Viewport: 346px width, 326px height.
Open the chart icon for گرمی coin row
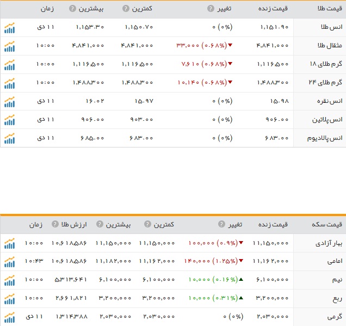pyautogui.click(x=9, y=317)
